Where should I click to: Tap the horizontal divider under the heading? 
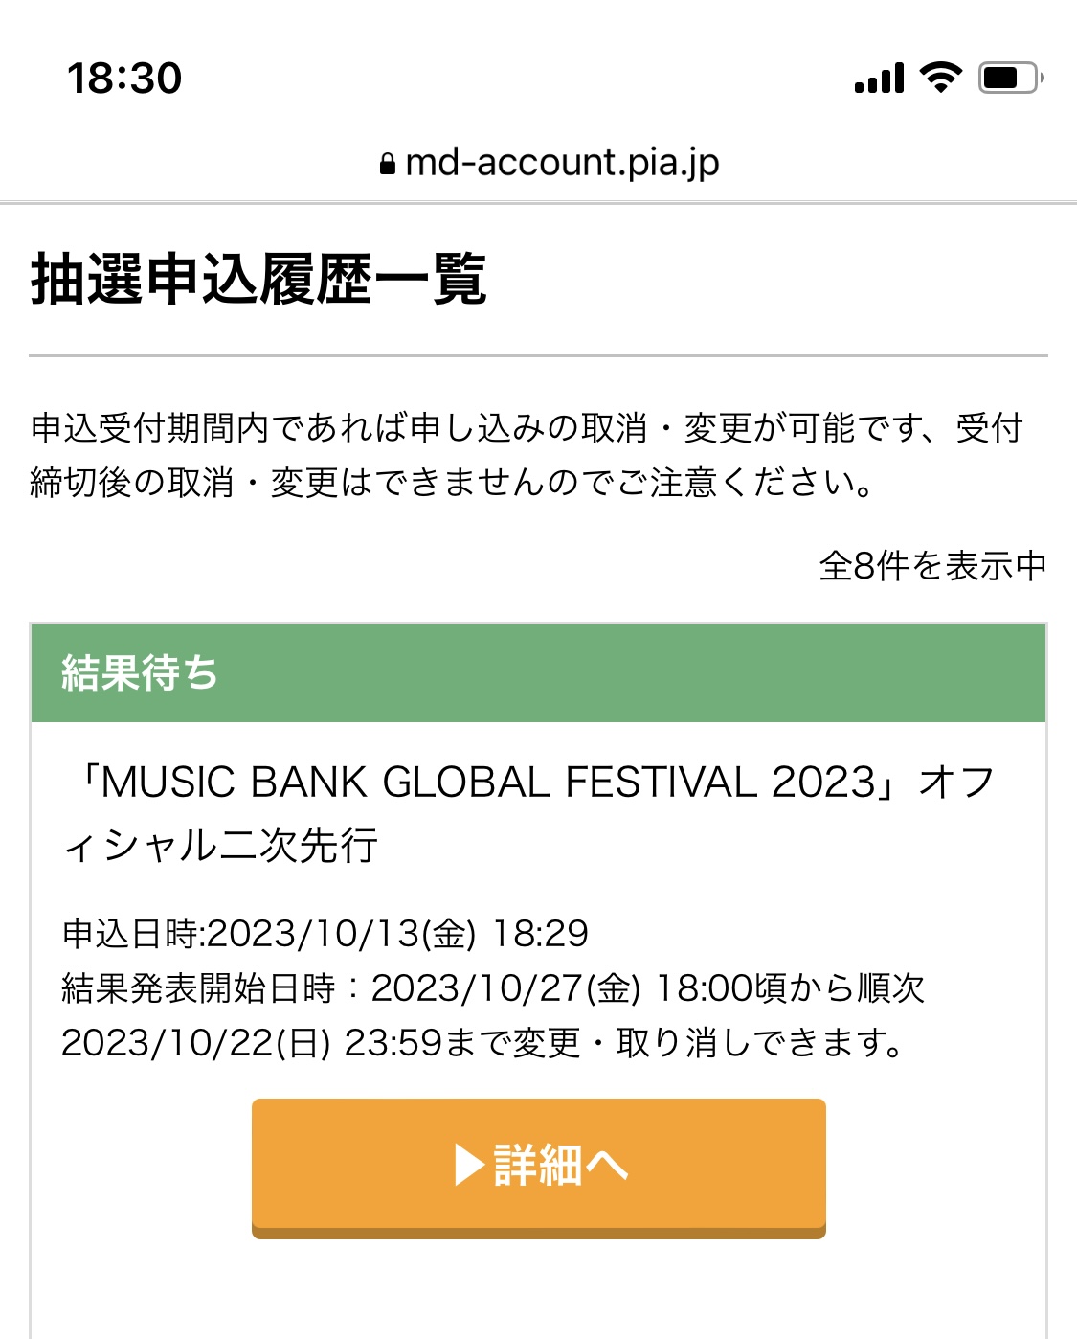click(538, 355)
